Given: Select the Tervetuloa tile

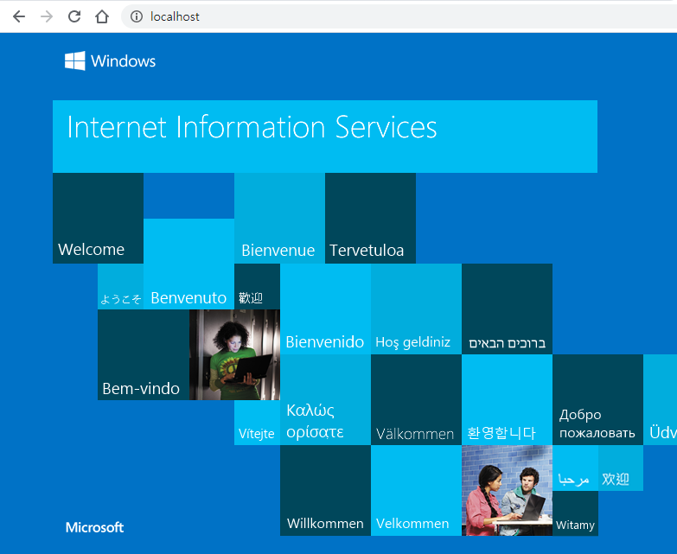Looking at the screenshot, I should coord(370,218).
